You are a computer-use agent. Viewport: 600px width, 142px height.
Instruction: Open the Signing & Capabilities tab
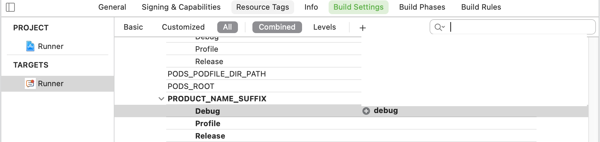click(x=181, y=7)
